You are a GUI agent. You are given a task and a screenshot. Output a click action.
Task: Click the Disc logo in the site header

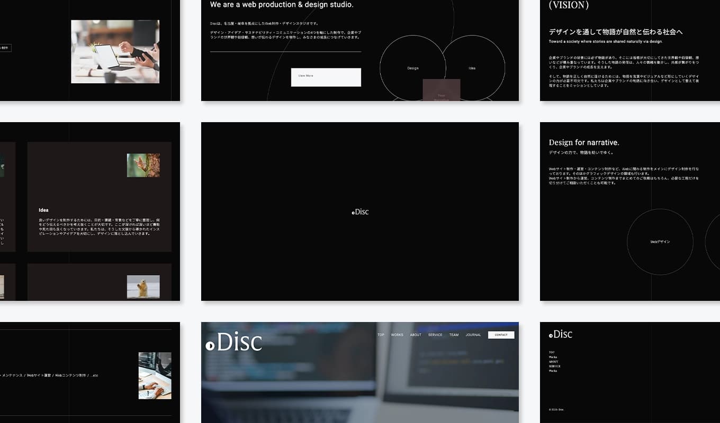pyautogui.click(x=233, y=341)
